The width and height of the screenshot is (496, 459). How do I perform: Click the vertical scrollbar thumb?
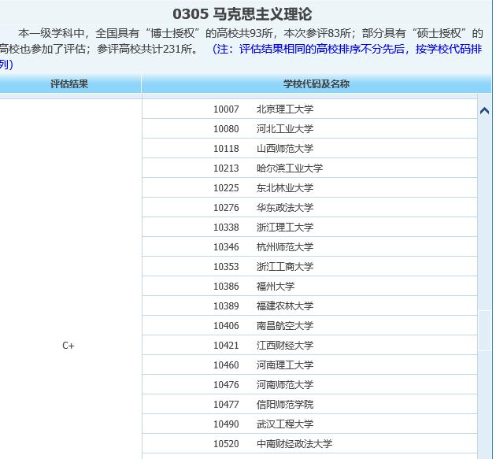[x=484, y=331]
